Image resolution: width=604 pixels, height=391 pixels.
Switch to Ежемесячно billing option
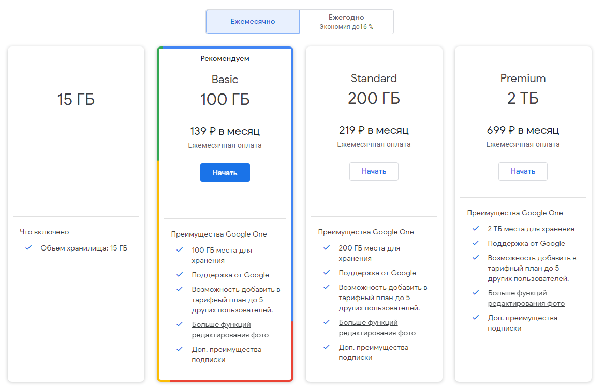pos(253,22)
